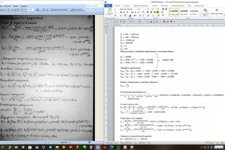Click the delete (X) icon in picture viewer toolbar
Image resolution: width=225 pixels, height=150 pixels.
[x=18, y=10]
